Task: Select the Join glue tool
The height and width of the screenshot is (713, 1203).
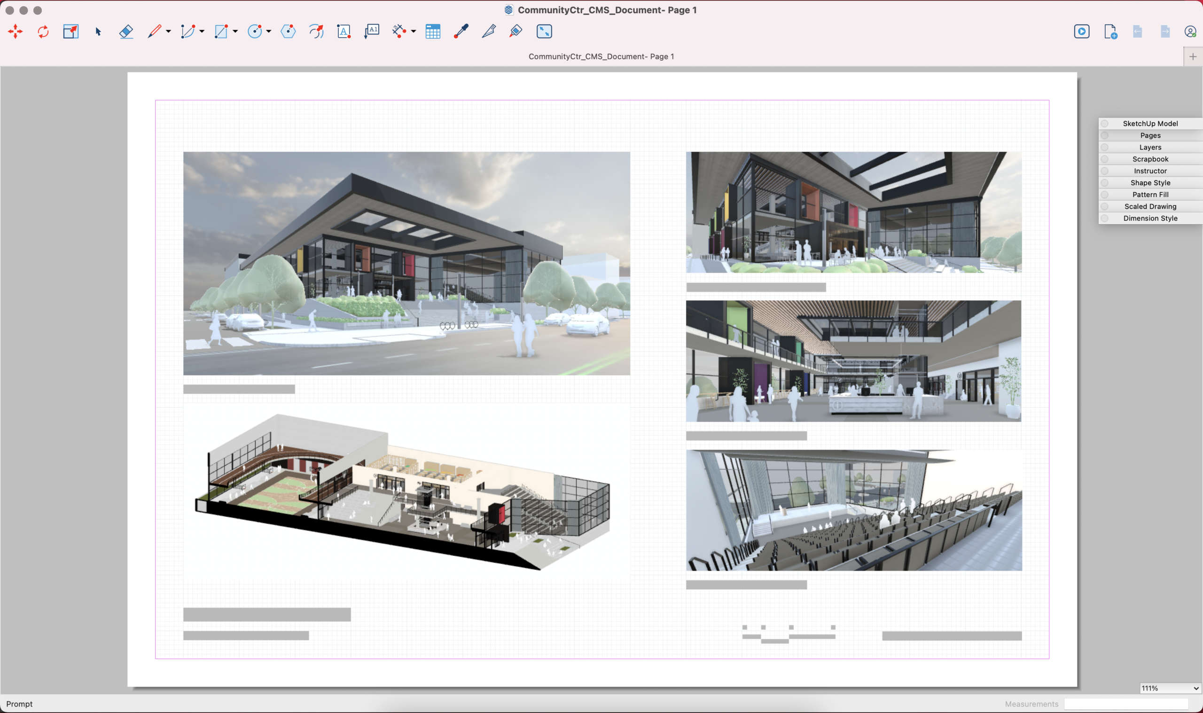Action: 516,31
